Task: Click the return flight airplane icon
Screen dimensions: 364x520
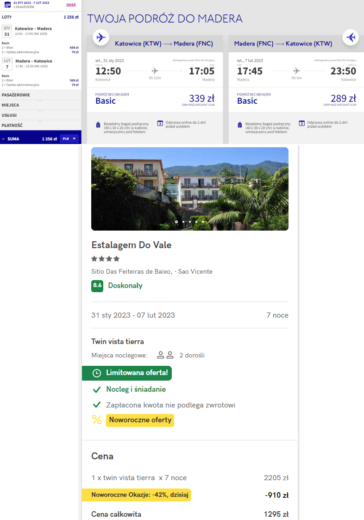Action: tap(351, 37)
